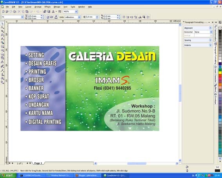Toggle Draw complex objects when moving

point(140,17)
